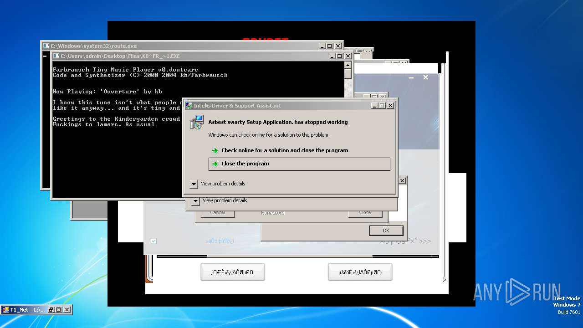Close the KB^FR_~1.EXE console window
Screen dimensions: 583x328
[x=348, y=56]
